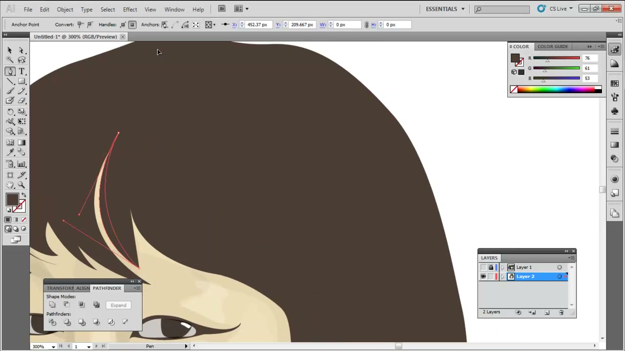Open the Window menu
The height and width of the screenshot is (351, 625).
pyautogui.click(x=174, y=9)
